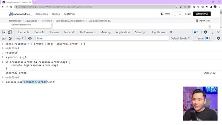Open the Lighthouse tab
222x125 pixels.
pyautogui.click(x=159, y=32)
